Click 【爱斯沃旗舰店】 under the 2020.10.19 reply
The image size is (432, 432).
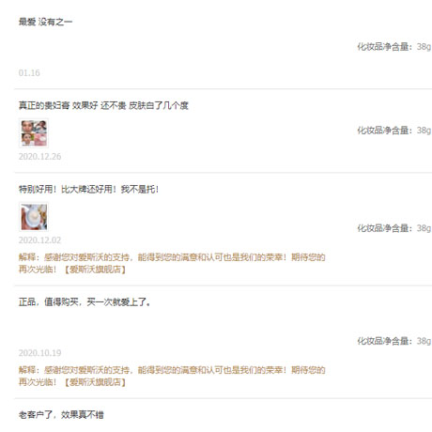click(x=95, y=382)
